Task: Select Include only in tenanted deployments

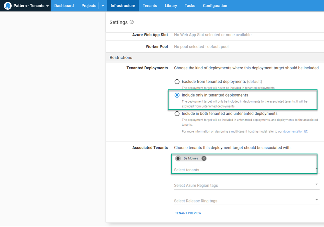Action: tap(177, 95)
